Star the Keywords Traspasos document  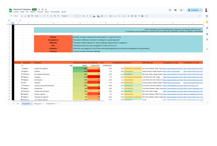point(39,10)
